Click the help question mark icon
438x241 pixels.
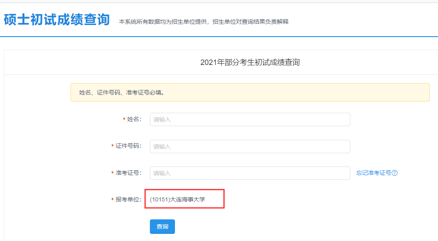click(x=395, y=173)
